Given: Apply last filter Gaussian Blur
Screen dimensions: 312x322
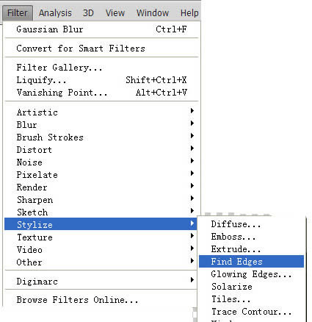Looking at the screenshot, I should [101, 29].
